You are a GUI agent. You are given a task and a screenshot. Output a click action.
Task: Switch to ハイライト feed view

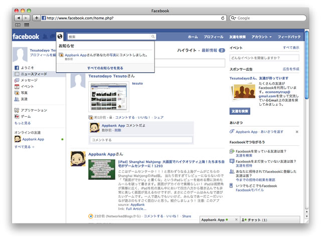point(187,50)
